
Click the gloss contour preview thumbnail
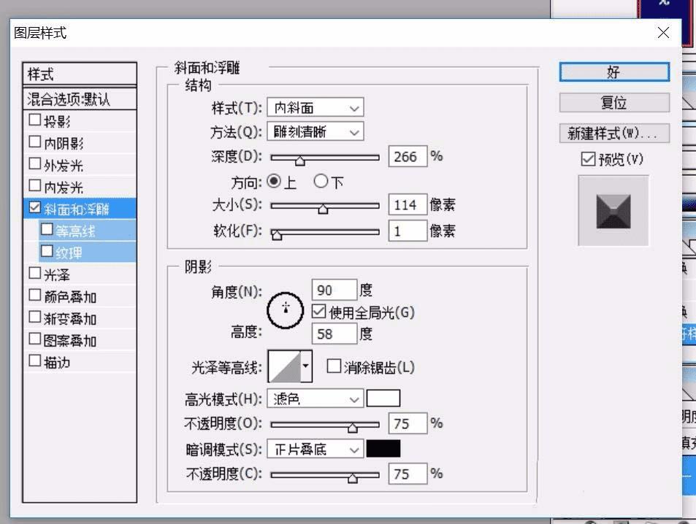tap(285, 366)
